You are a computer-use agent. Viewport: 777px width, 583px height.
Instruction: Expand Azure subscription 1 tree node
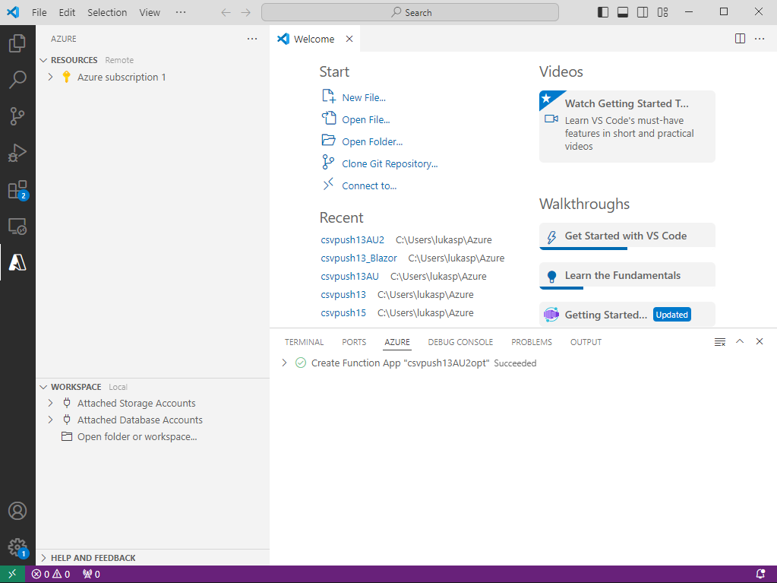coord(50,77)
